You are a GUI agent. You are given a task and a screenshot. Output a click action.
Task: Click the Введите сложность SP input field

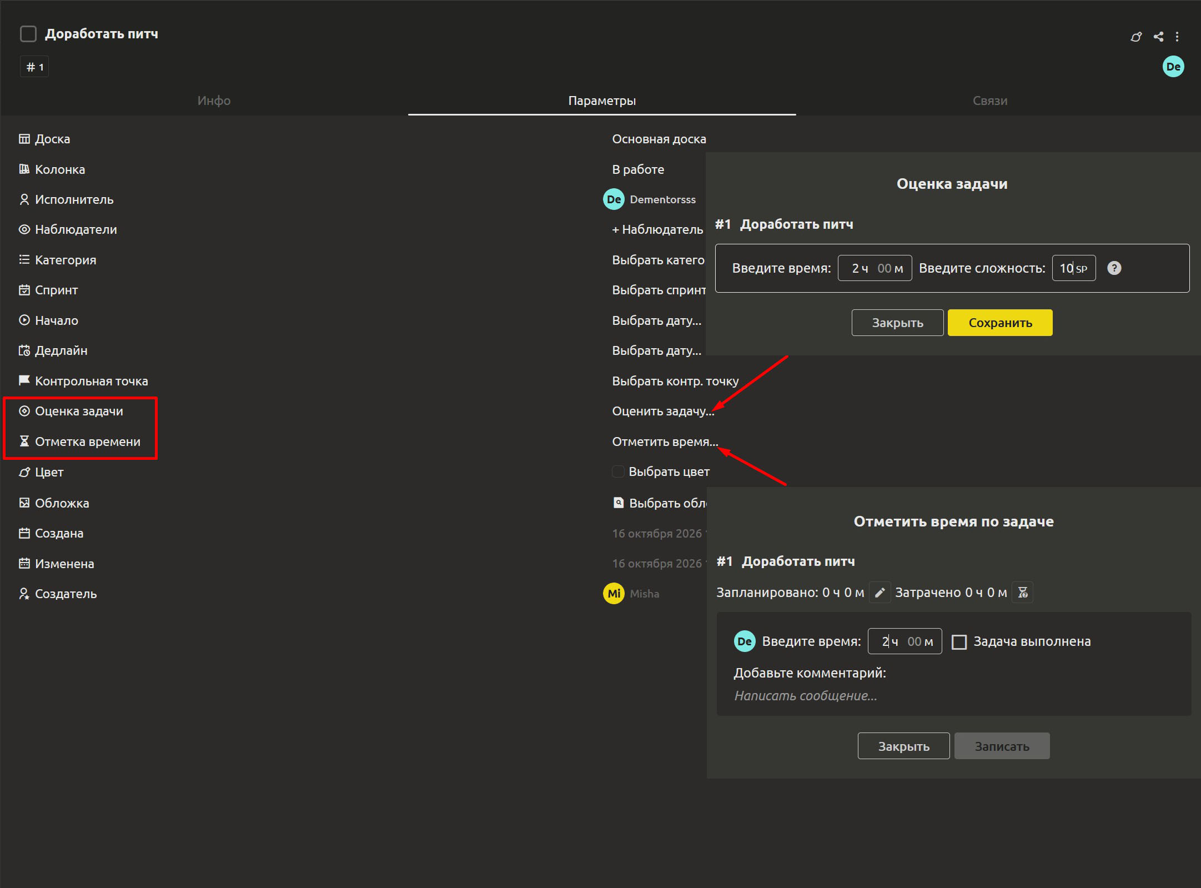pyautogui.click(x=1073, y=268)
